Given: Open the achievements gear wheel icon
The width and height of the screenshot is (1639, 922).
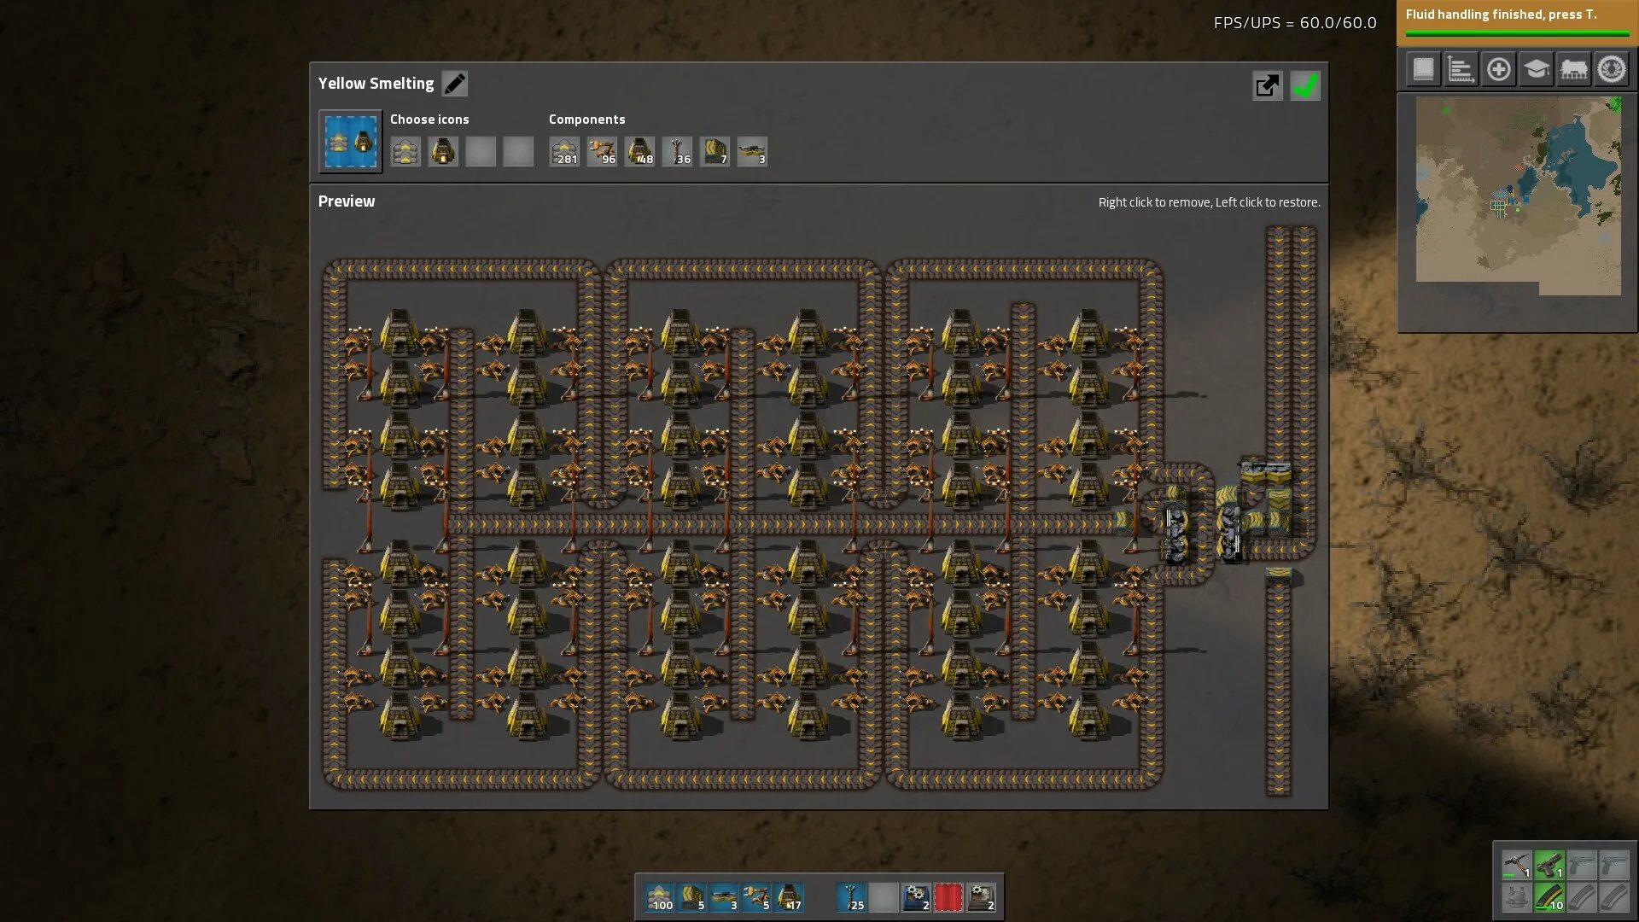Looking at the screenshot, I should (x=1612, y=69).
